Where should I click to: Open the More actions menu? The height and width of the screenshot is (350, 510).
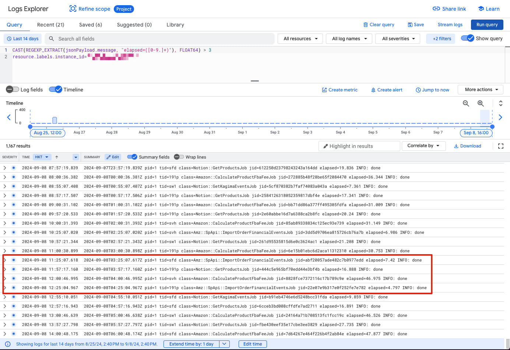(481, 90)
